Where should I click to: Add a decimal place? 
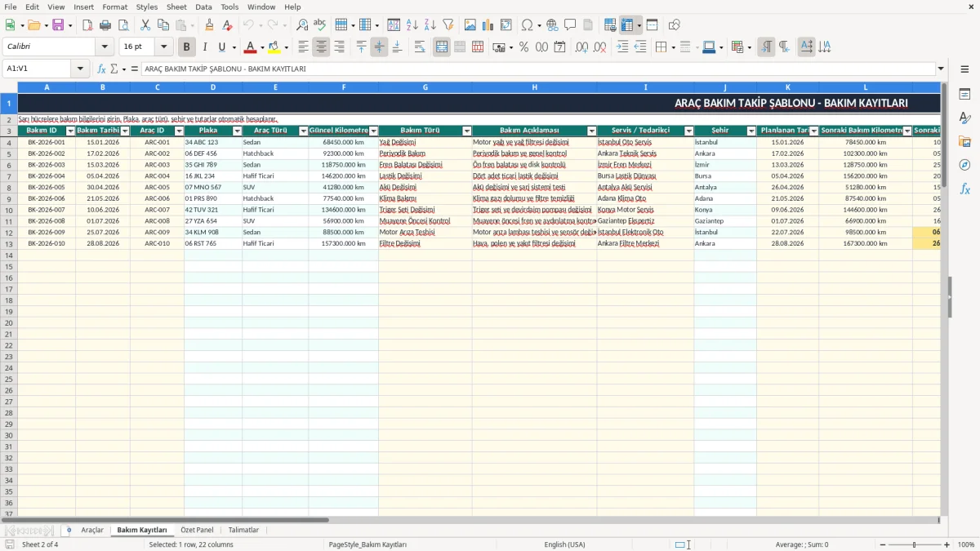582,47
